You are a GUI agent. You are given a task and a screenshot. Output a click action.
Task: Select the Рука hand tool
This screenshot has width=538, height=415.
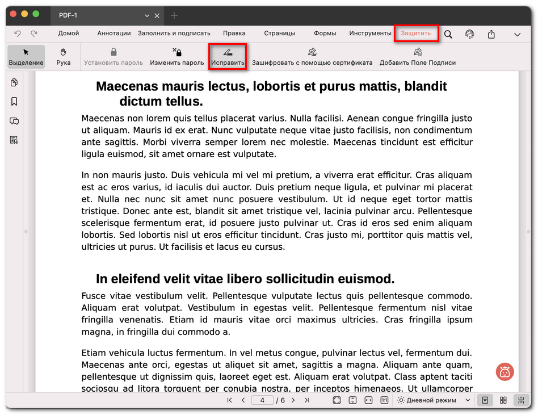point(63,56)
